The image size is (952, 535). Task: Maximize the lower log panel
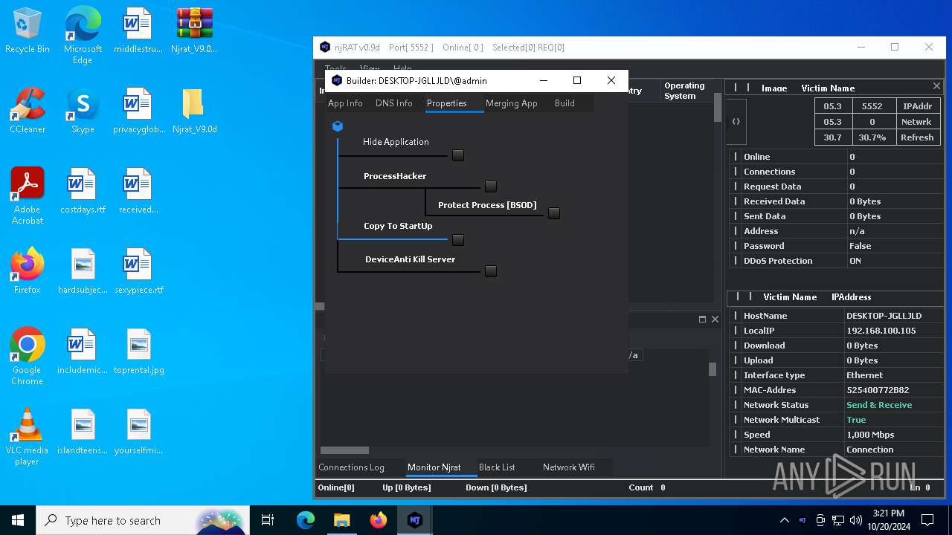tap(702, 319)
